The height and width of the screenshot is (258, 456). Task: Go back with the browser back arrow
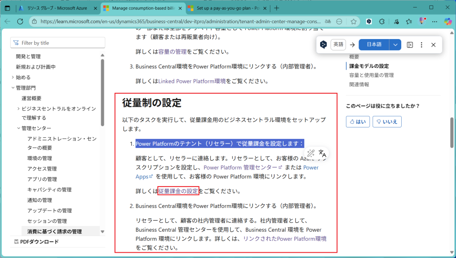click(x=8, y=21)
